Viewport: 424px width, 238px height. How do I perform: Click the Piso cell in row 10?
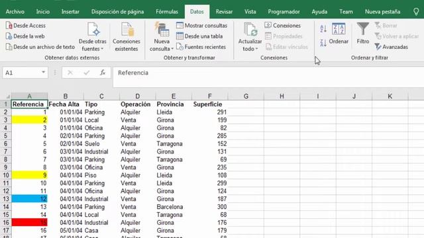pyautogui.click(x=101, y=175)
